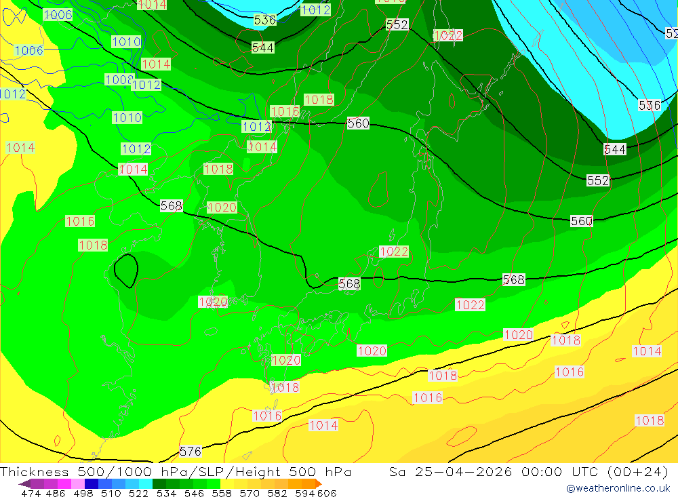Click the legend value 558
678x497 pixels.
coord(222,493)
